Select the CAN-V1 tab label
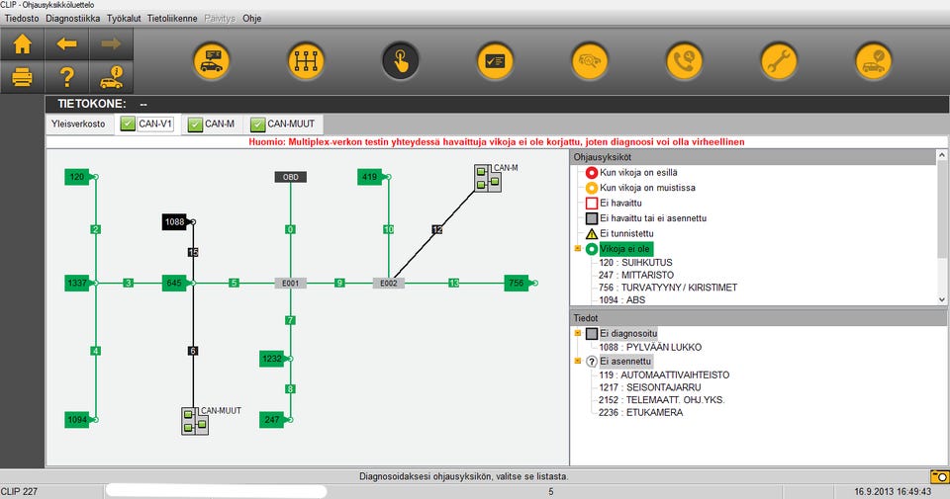This screenshot has height=499, width=950. click(155, 124)
